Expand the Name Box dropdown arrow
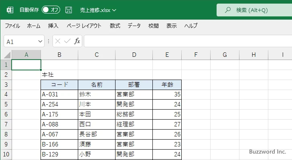The height and width of the screenshot is (160, 292). pyautogui.click(x=40, y=41)
